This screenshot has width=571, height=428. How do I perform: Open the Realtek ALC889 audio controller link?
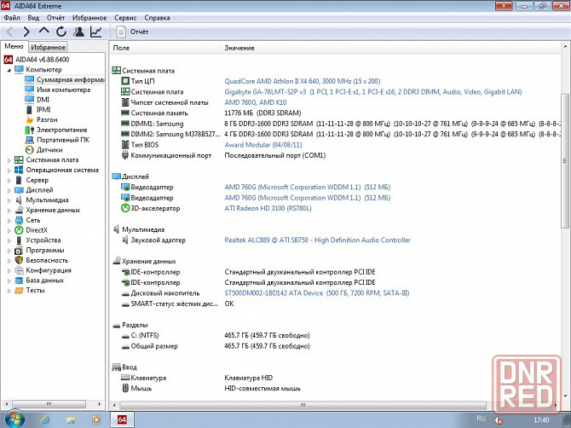[x=317, y=240]
